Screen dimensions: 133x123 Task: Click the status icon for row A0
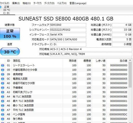[3, 83]
